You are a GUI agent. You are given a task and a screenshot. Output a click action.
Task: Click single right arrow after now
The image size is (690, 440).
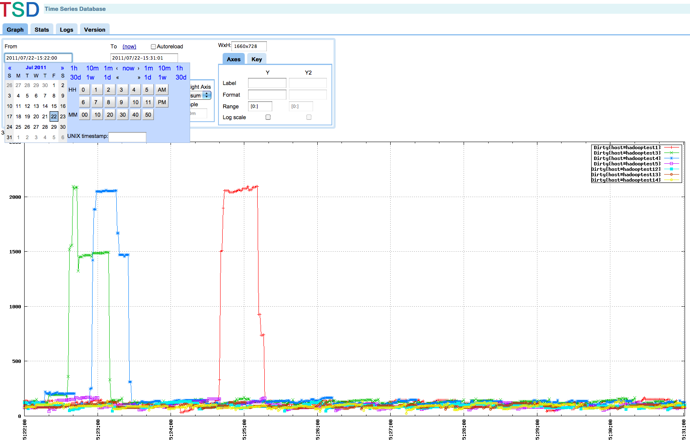pos(138,68)
